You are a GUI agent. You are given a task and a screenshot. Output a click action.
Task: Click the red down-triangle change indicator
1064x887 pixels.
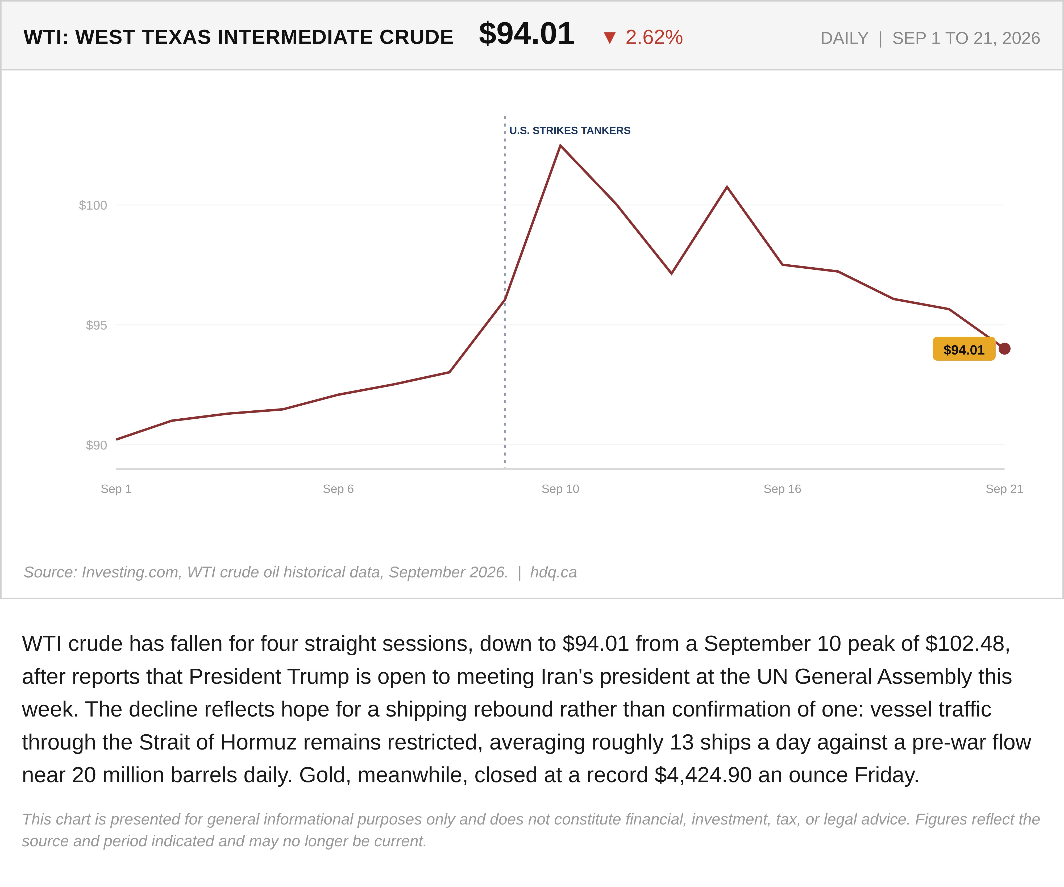[x=609, y=38]
